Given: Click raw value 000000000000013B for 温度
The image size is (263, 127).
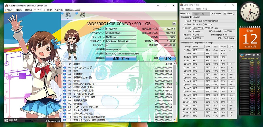Looking at the screenshot, I should [163, 71].
